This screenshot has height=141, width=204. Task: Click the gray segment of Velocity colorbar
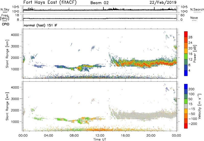tap(186, 106)
